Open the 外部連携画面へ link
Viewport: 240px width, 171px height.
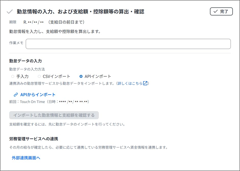(26, 158)
